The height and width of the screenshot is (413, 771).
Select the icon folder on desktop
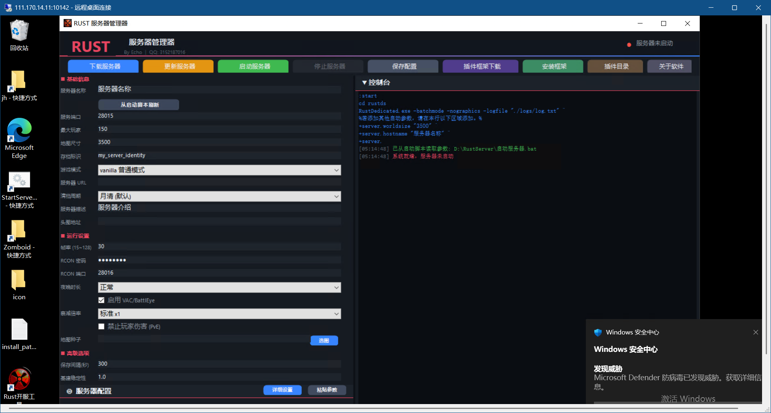click(19, 281)
